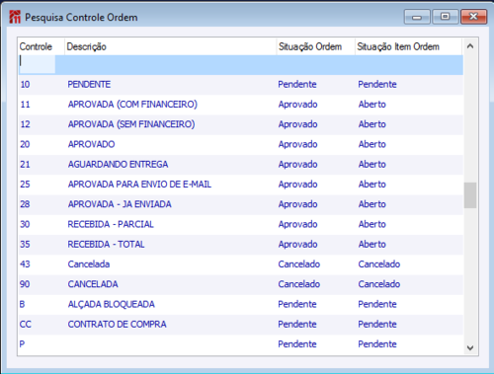Select controle code 30
The image size is (494, 374).
click(25, 224)
